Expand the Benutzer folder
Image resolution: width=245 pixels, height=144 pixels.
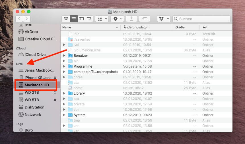(x=64, y=56)
